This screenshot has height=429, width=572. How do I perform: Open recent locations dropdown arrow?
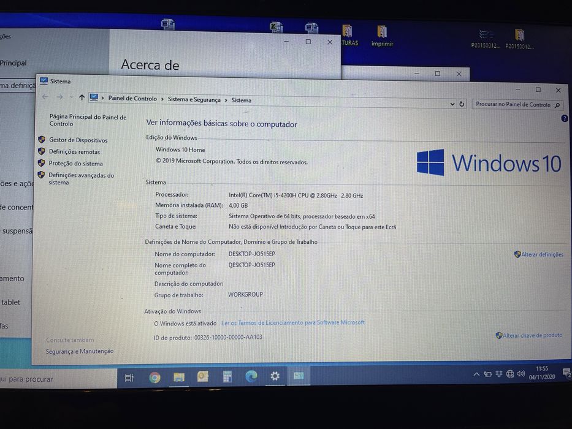point(72,97)
